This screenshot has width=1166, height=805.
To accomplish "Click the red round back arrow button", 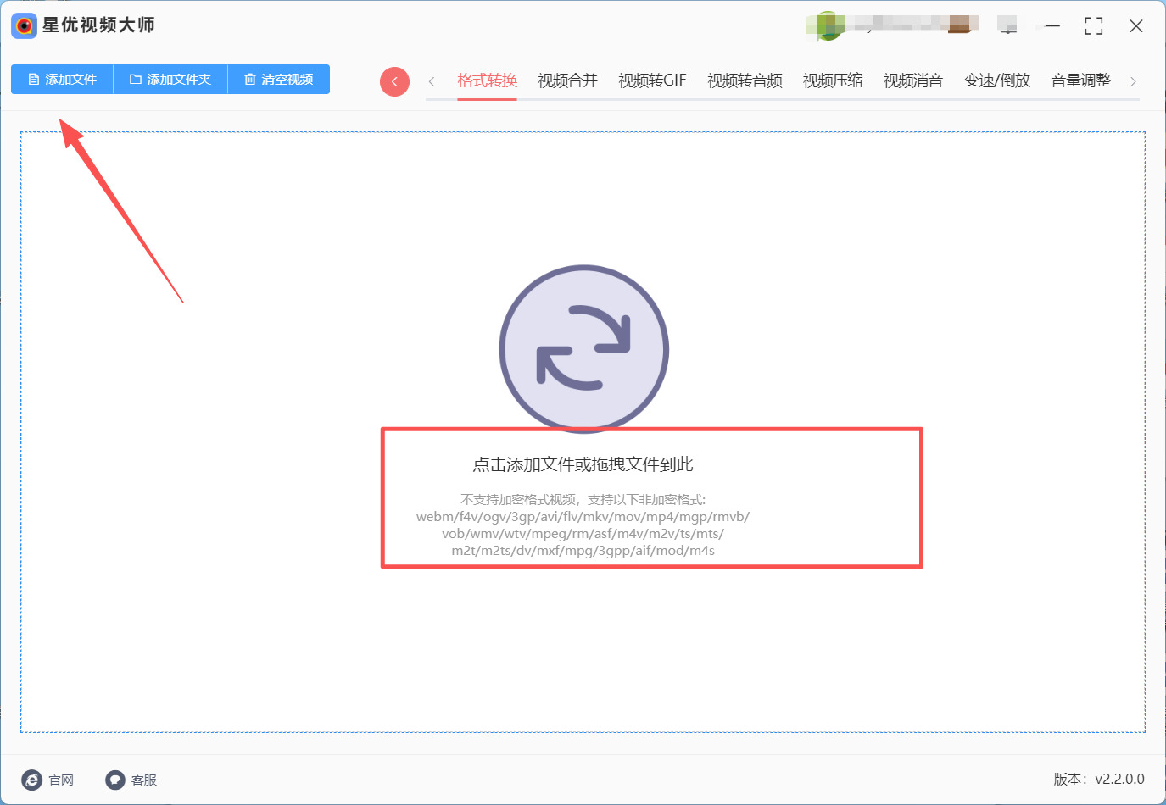I will coord(394,81).
